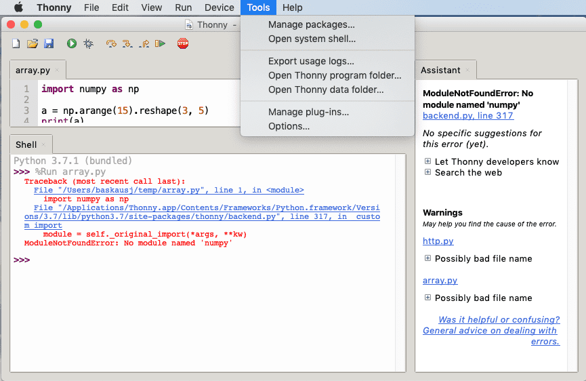The image size is (586, 381).
Task: Select Export usage logs...
Action: (x=327, y=61)
